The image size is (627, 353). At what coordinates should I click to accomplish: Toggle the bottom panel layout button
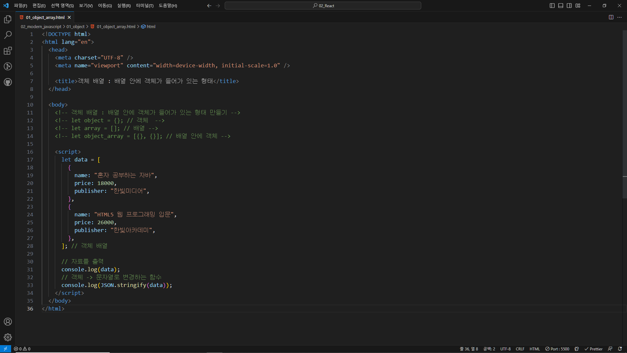pos(561,6)
